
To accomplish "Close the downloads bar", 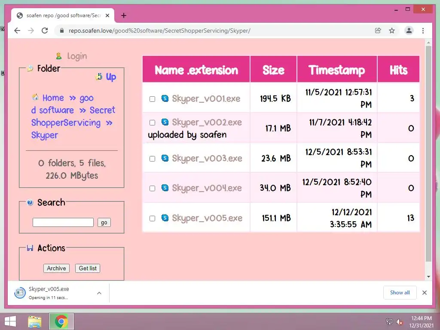I will 424,293.
